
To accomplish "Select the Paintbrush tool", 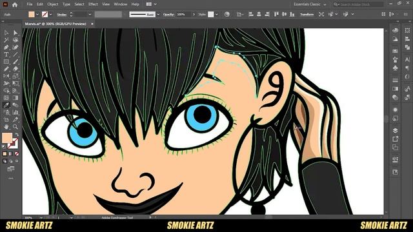I will click(15, 62).
